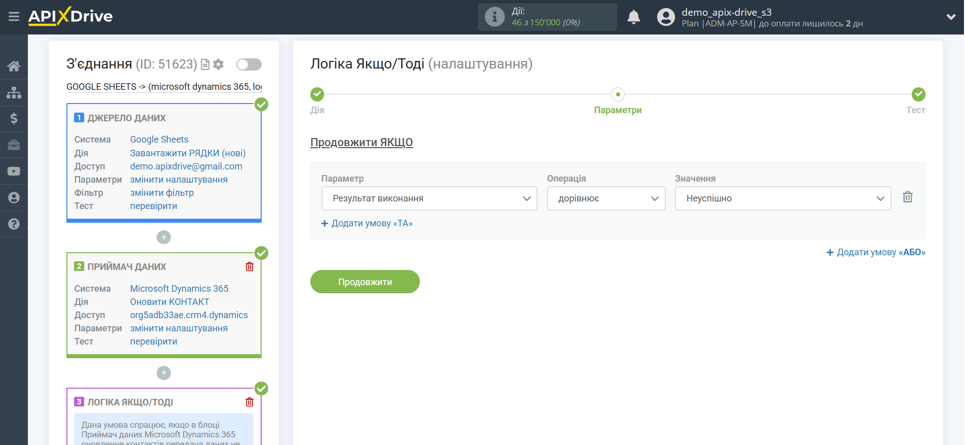
Task: Open the video tutorials icon in the sidebar
Action: [x=14, y=172]
